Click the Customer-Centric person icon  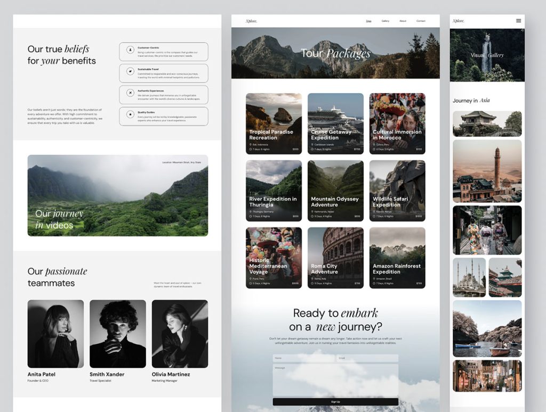130,50
